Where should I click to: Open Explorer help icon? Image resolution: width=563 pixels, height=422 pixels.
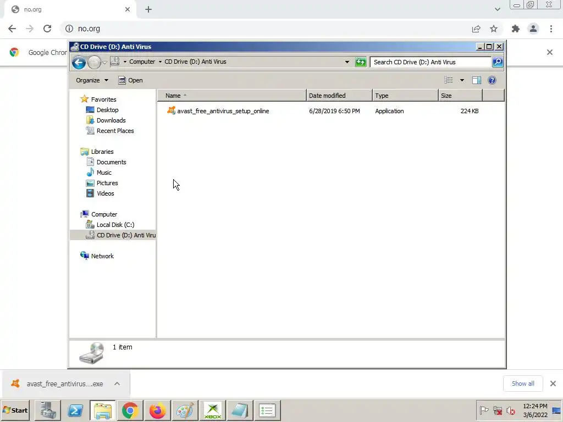coord(492,80)
